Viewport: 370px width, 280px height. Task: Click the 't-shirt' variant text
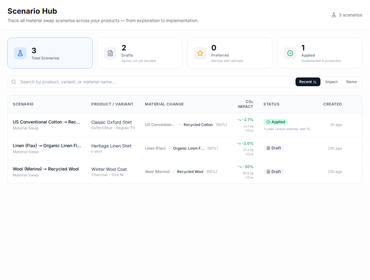97,152
